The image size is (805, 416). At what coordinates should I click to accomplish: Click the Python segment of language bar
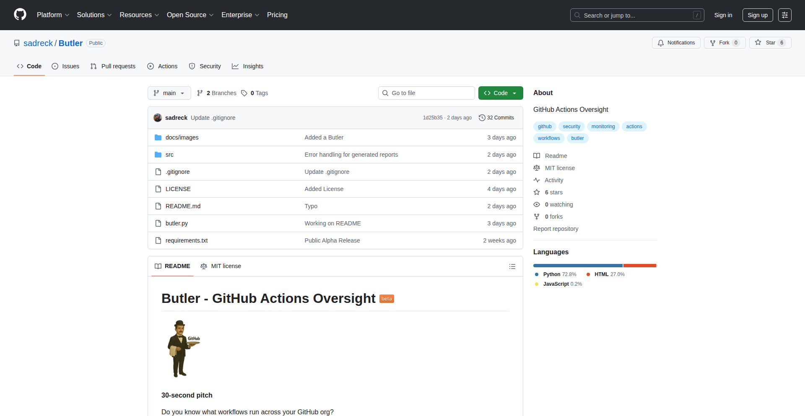[x=577, y=266]
